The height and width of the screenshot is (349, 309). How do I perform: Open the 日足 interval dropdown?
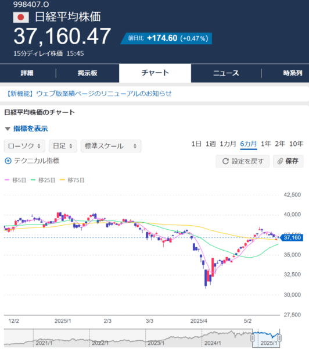(63, 146)
